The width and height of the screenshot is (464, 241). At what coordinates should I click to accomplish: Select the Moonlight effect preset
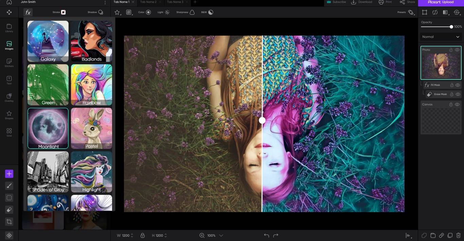[48, 128]
